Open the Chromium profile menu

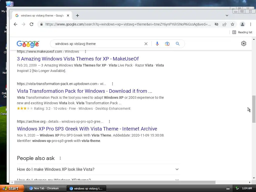click(x=242, y=24)
